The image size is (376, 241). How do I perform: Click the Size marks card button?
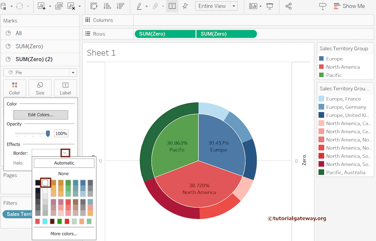pyautogui.click(x=40, y=88)
